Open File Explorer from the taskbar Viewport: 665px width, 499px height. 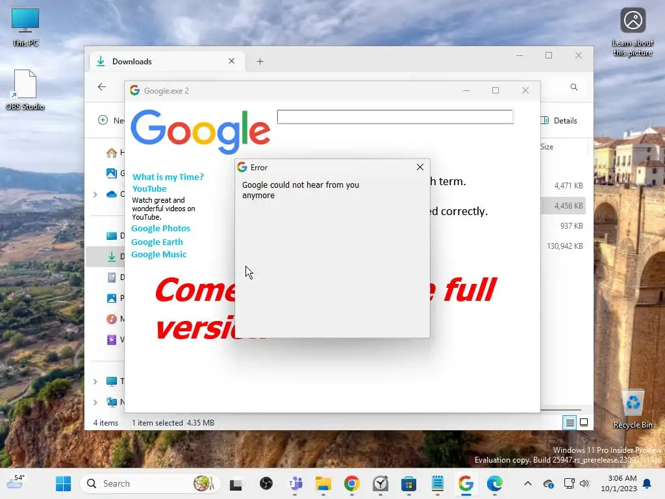[x=323, y=483]
